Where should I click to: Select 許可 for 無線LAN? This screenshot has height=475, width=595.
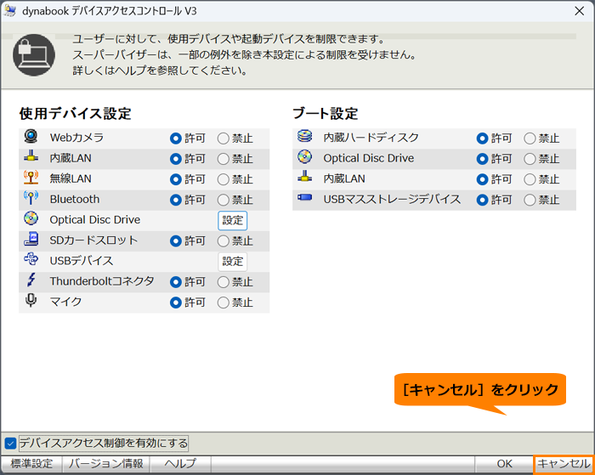point(176,179)
